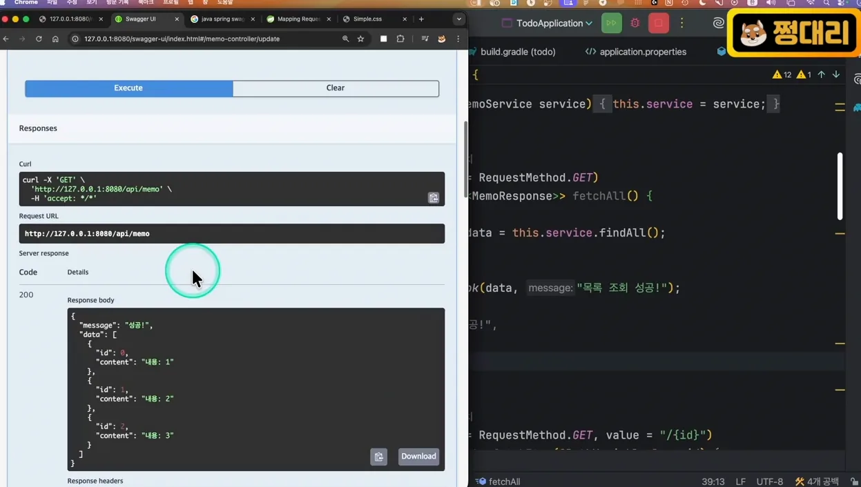The image size is (861, 487).
Task: Click the browser page vertical scrollbar
Action: point(465,159)
